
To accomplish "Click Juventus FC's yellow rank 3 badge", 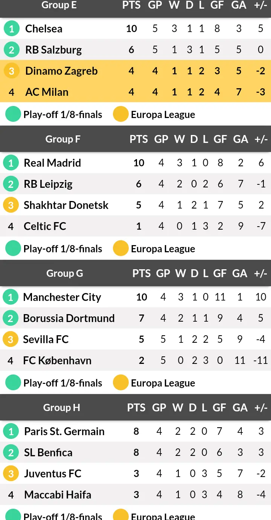I will pyautogui.click(x=11, y=474).
